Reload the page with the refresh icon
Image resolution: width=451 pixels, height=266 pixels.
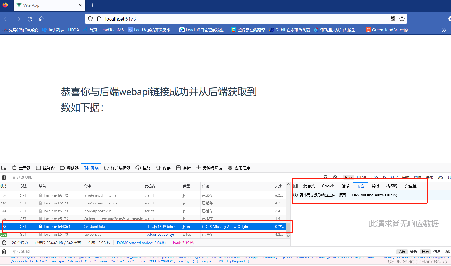(30, 19)
